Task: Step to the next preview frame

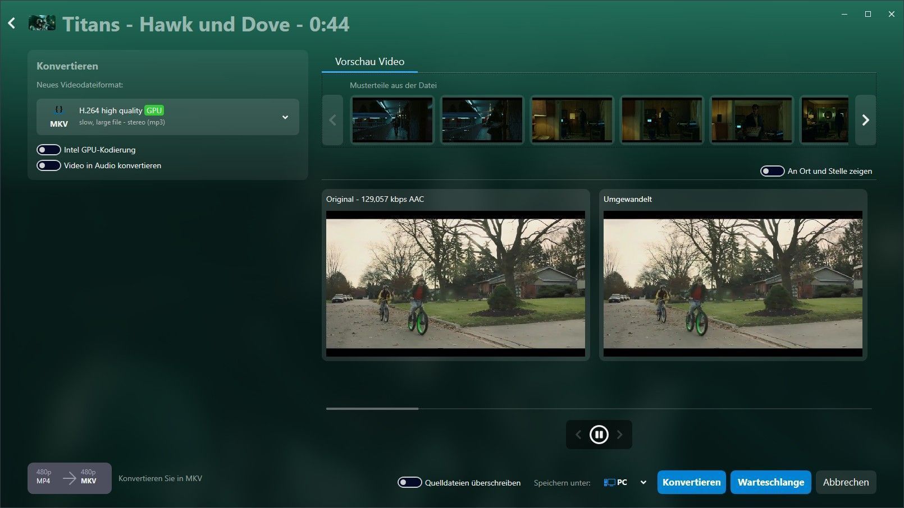Action: tap(620, 435)
